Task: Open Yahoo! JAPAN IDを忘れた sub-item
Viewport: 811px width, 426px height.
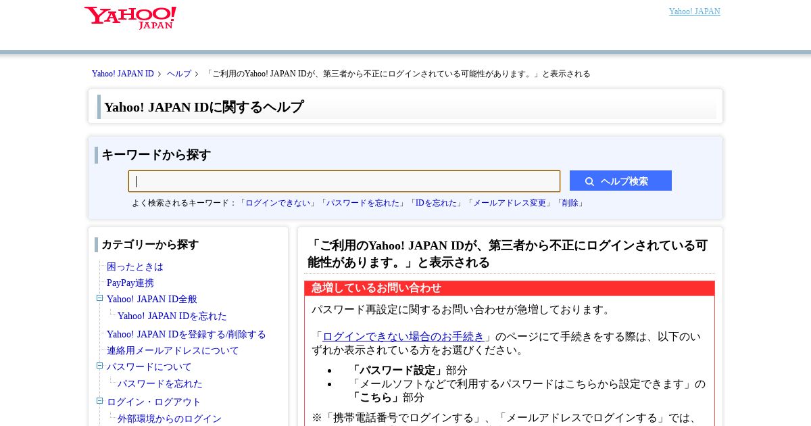Action: tap(172, 316)
